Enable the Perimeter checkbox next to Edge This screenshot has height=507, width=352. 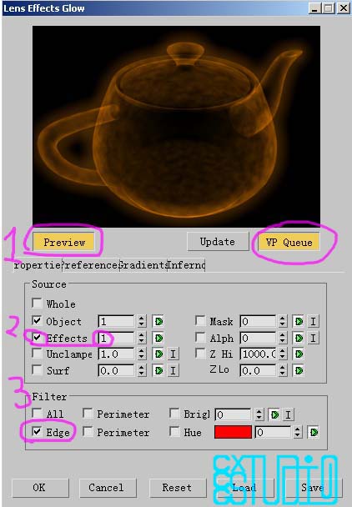click(88, 432)
